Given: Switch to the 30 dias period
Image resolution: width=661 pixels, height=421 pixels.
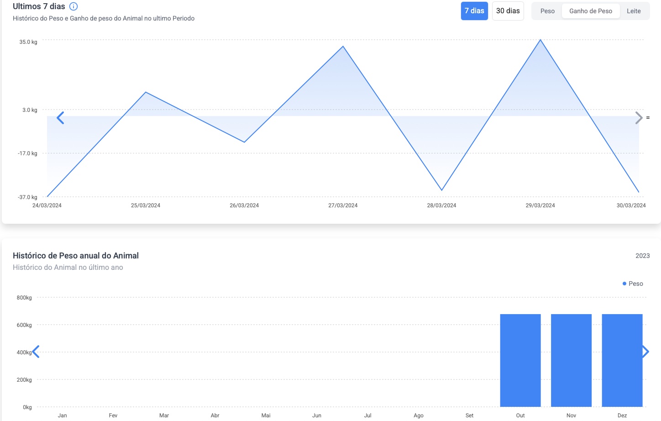Looking at the screenshot, I should tap(508, 11).
